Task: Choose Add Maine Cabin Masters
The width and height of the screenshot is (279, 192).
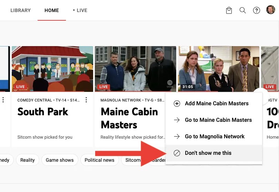Action: tap(214, 104)
